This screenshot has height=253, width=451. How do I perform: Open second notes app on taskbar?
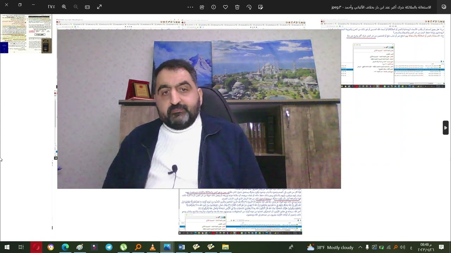211,247
